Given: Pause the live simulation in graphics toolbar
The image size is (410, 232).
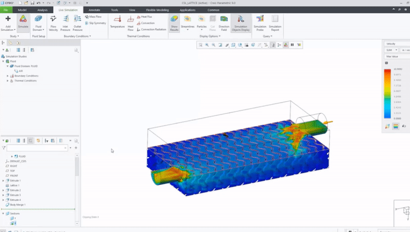Looking at the screenshot, I should [292, 45].
